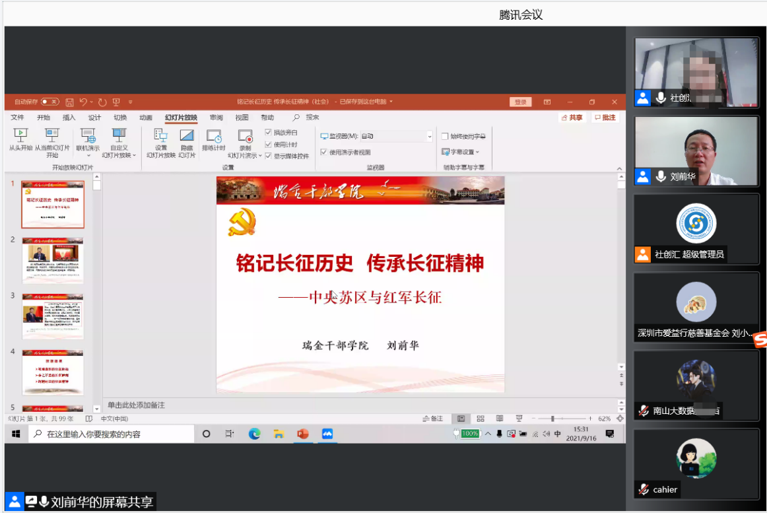This screenshot has width=767, height=513.
Task: Select slide 3 thumbnail in the slide panel
Action: (x=53, y=316)
